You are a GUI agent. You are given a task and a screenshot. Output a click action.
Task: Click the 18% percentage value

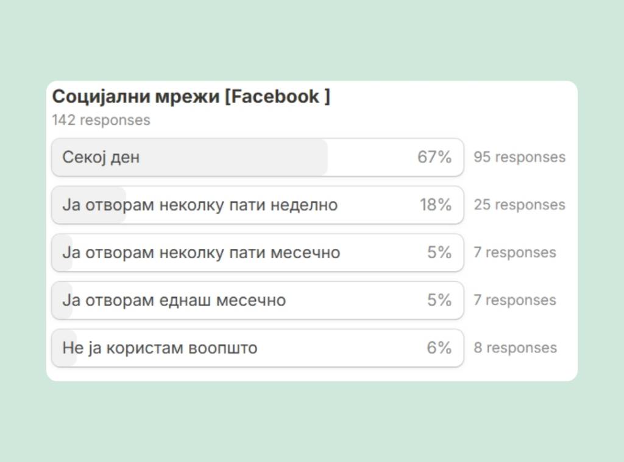tap(435, 205)
